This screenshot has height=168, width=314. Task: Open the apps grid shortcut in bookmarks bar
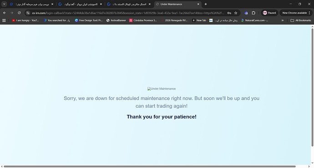pos(4,20)
